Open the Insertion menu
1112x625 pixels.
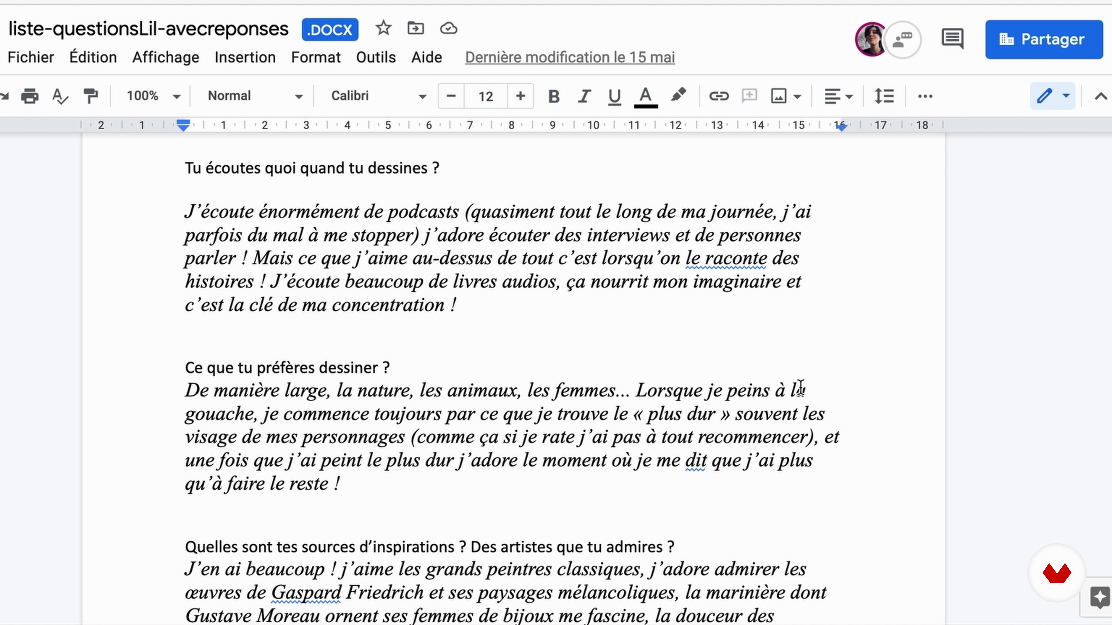[x=245, y=57]
